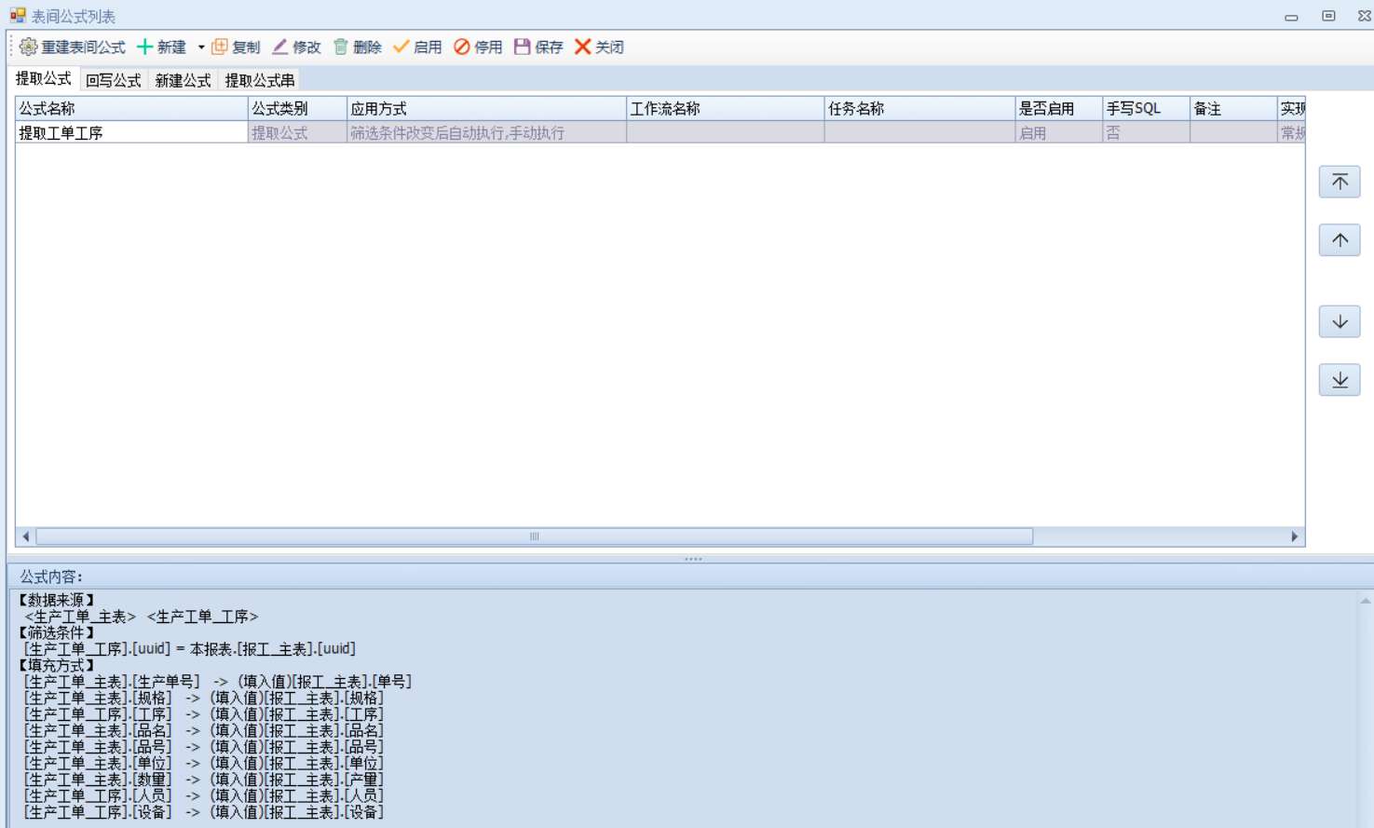Click the red X 关闭 button
Image resolution: width=1374 pixels, height=828 pixels.
point(583,47)
